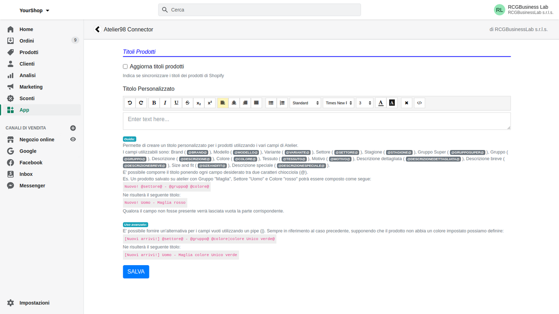Click the orders badge showing 9

[75, 41]
